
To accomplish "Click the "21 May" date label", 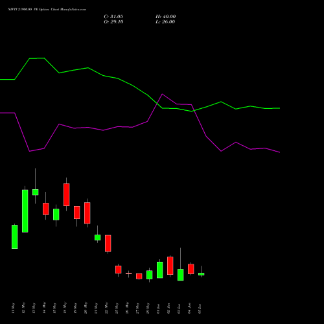I will (97, 308).
